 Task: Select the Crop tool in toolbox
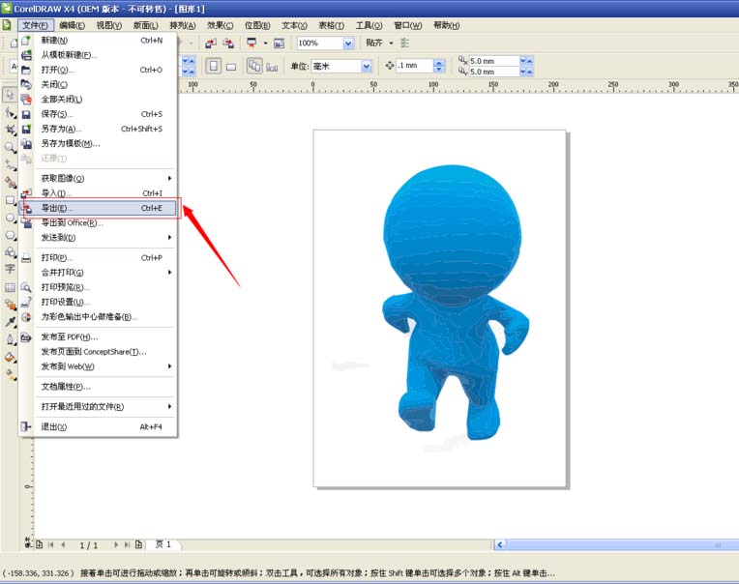[10, 130]
